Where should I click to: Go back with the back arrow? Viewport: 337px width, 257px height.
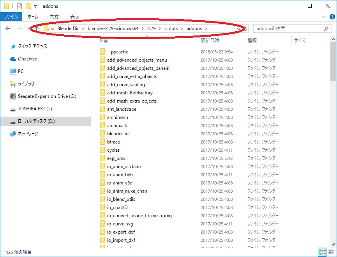[x=8, y=28]
